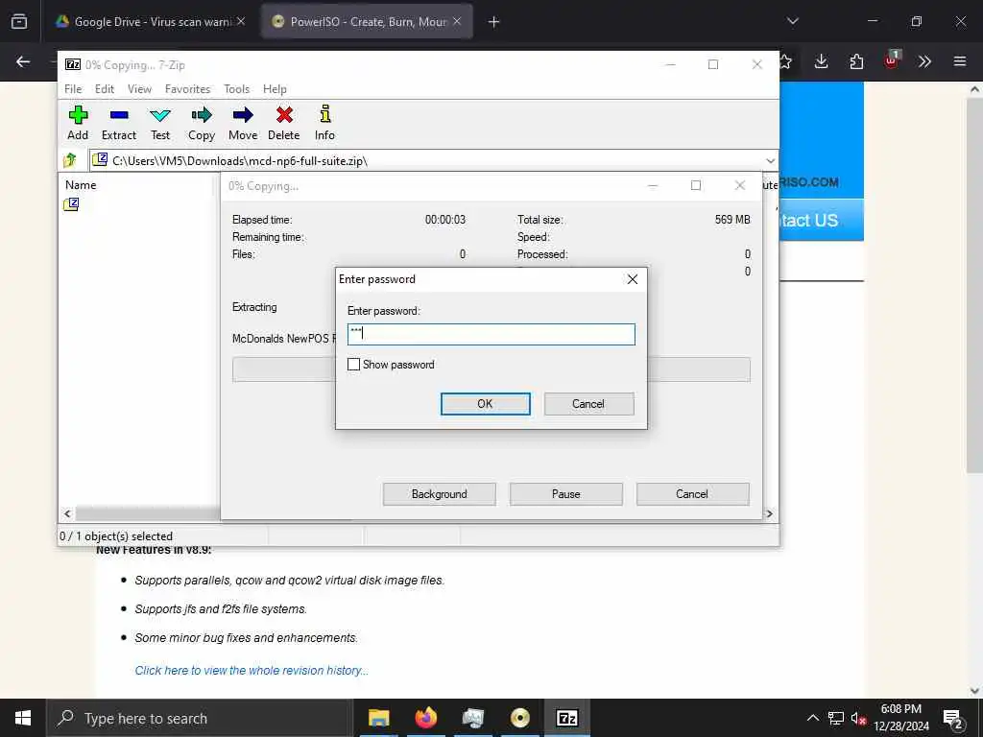Expand the 7-Zip address path dropdown
983x737 pixels.
point(771,160)
